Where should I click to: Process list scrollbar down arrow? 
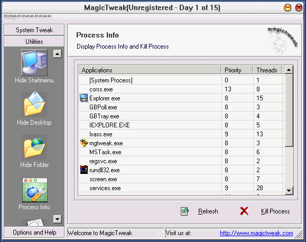[289, 190]
